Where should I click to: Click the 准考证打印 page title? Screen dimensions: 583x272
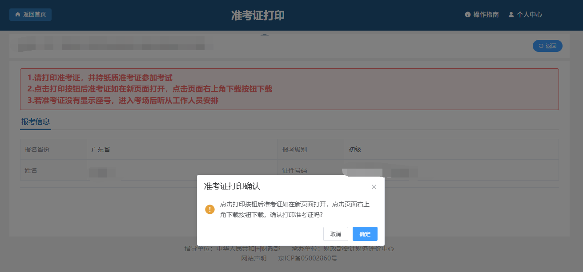[x=258, y=15]
